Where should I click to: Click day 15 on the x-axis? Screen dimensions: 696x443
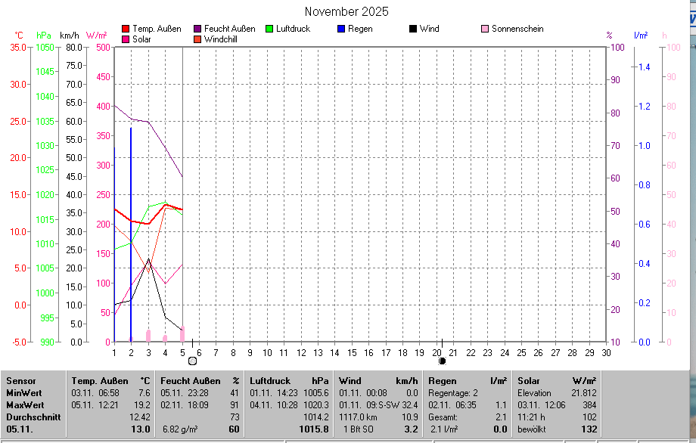[352, 352]
